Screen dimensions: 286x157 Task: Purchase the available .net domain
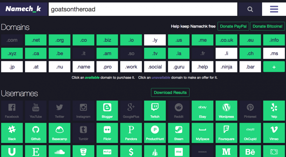(x=36, y=40)
